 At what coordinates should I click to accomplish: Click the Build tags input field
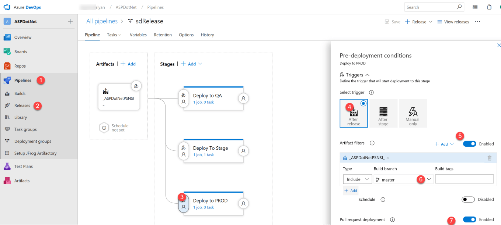point(464,179)
